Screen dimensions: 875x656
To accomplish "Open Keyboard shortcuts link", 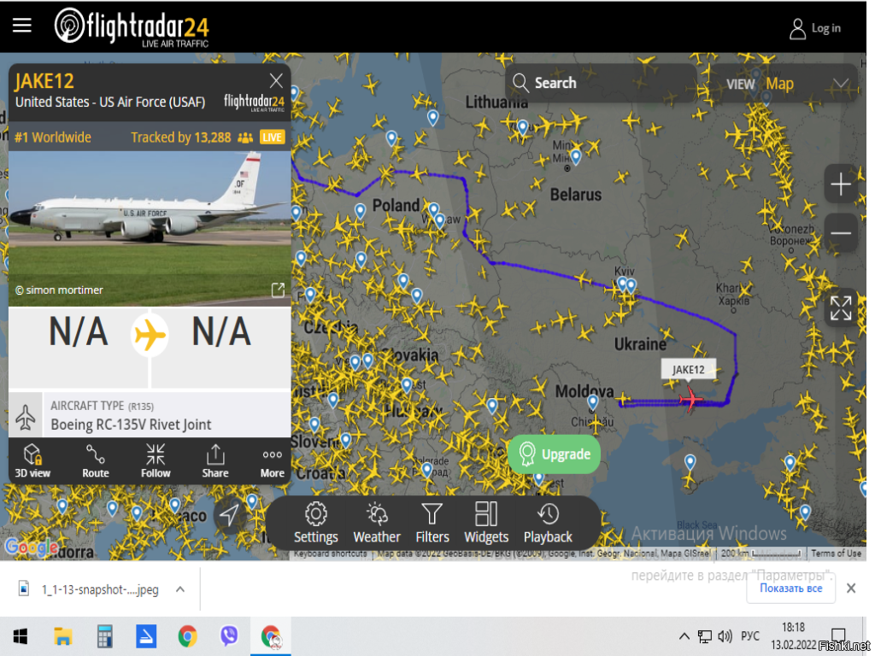I will [331, 553].
